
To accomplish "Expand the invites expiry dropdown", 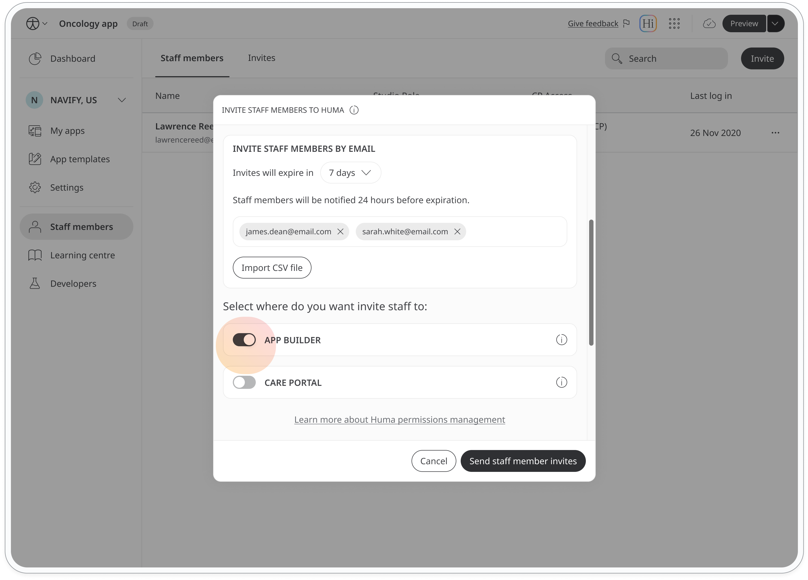I will tap(350, 172).
